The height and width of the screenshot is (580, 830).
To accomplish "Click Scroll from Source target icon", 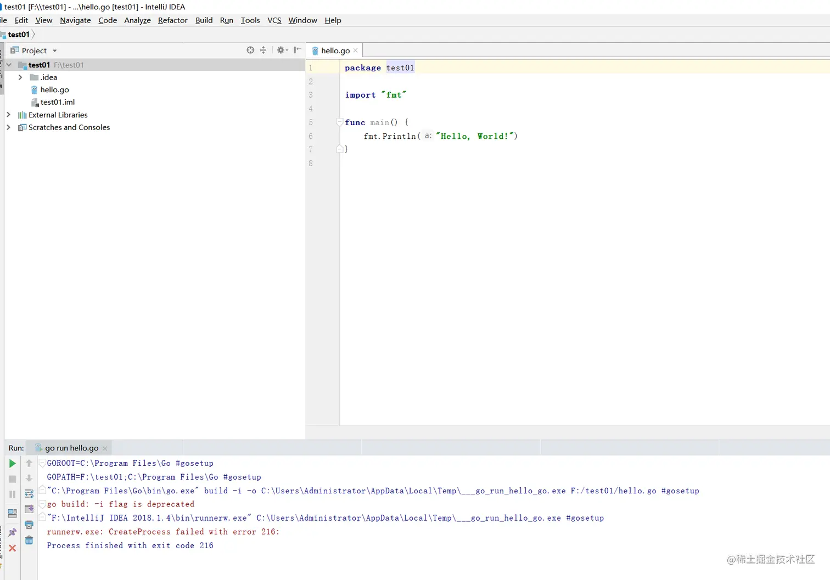I will [250, 50].
